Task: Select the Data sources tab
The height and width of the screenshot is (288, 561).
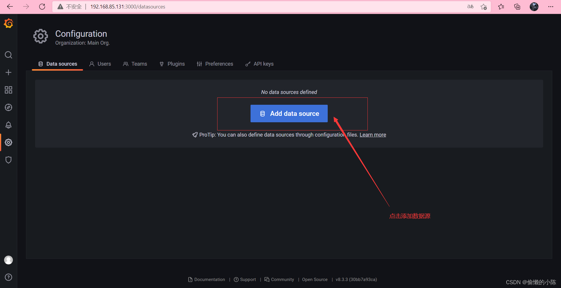Action: [x=58, y=64]
